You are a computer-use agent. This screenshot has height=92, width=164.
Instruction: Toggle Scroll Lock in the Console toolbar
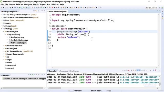click(x=133, y=70)
